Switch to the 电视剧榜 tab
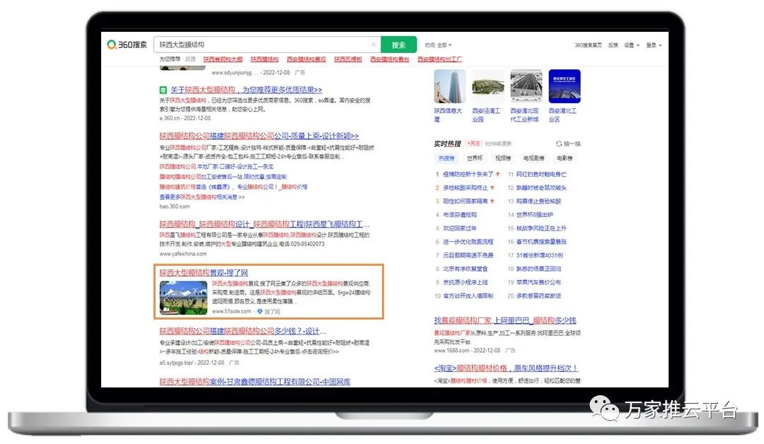Viewport: 764px width, 444px height. coord(533,158)
